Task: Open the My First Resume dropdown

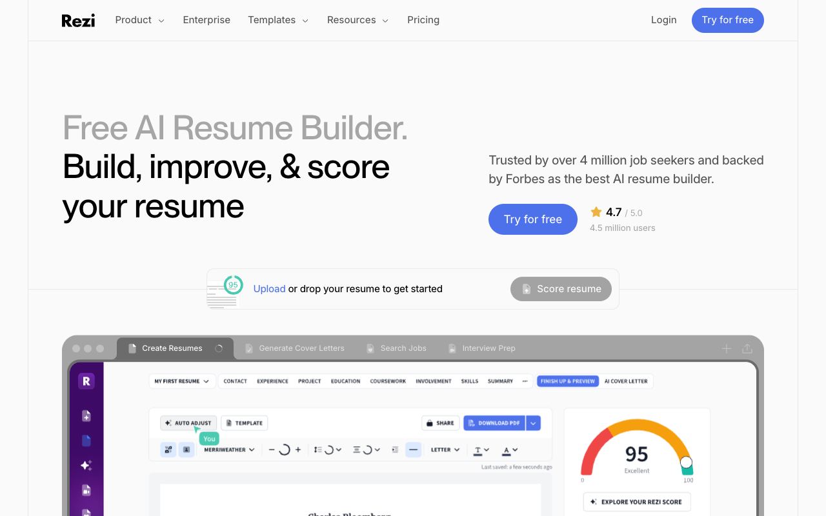Action: coord(181,381)
